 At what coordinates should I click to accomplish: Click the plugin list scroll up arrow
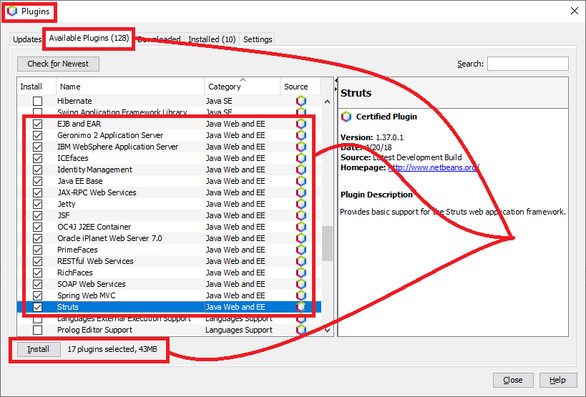tap(328, 102)
